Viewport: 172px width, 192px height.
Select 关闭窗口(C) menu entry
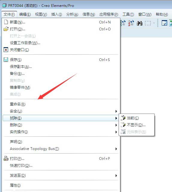tap(61, 50)
